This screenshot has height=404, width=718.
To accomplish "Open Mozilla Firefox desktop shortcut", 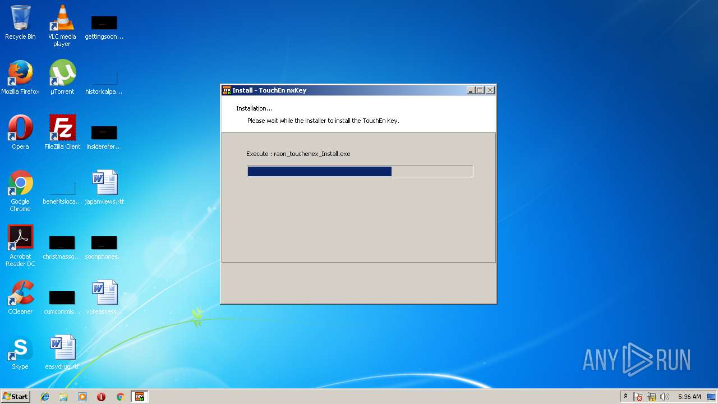I will pos(20,77).
